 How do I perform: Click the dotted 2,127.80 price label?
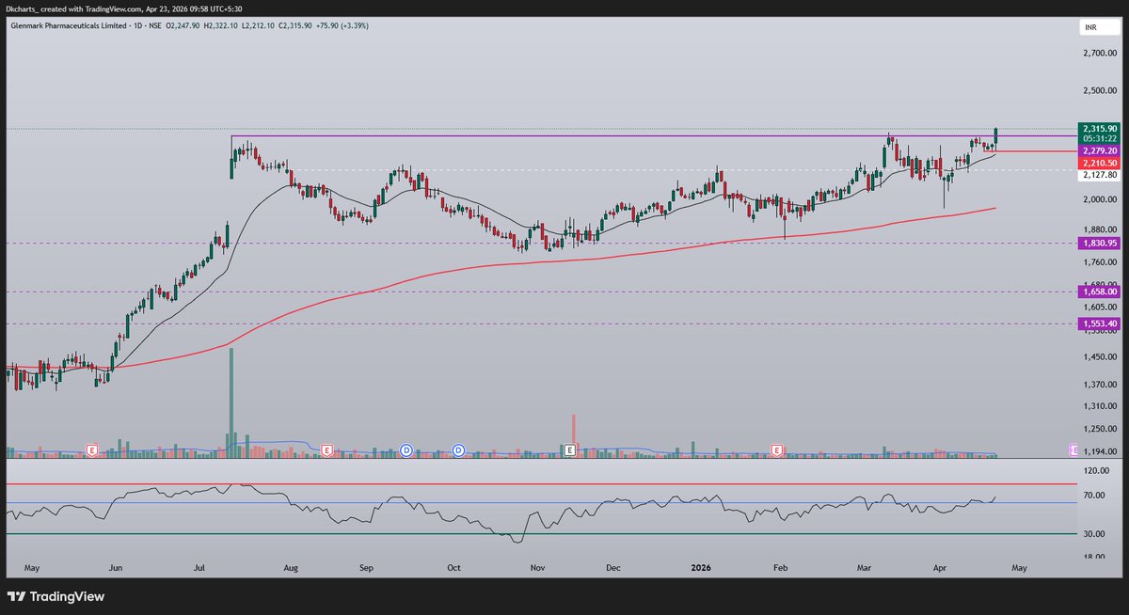tap(1098, 175)
